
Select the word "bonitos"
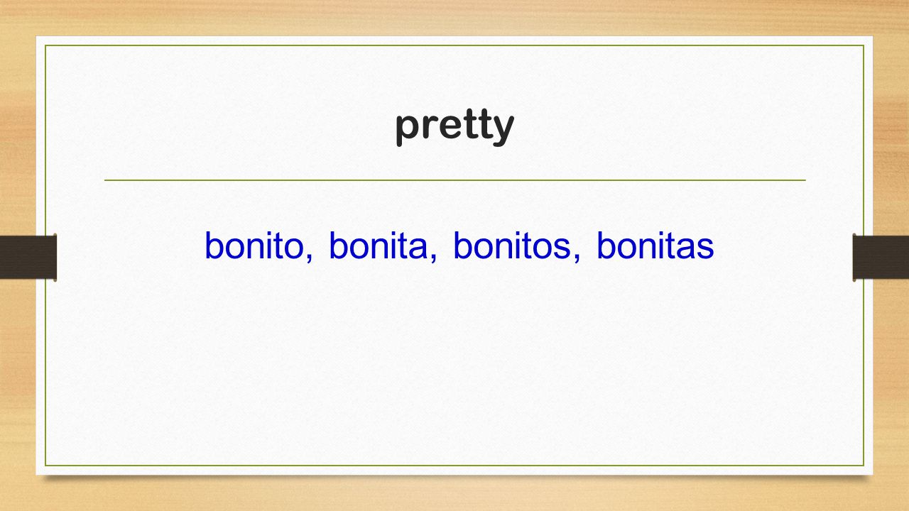coord(511,246)
